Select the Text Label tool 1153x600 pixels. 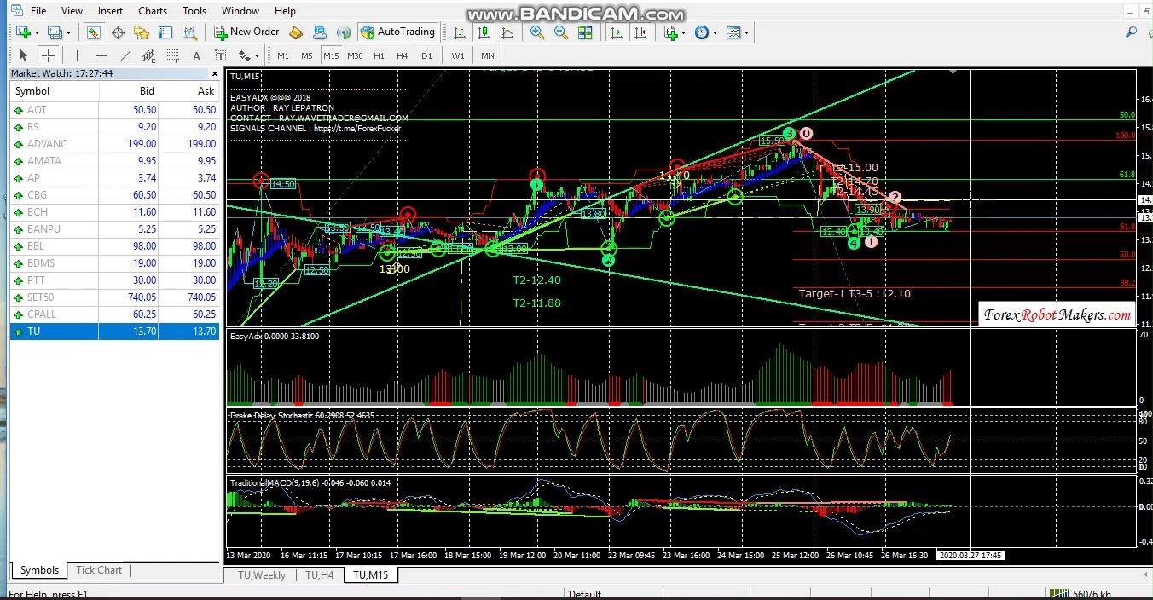(x=220, y=55)
